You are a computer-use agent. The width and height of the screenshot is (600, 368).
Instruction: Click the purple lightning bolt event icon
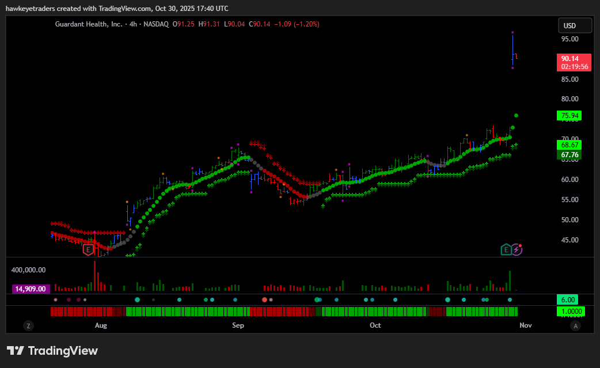click(517, 250)
